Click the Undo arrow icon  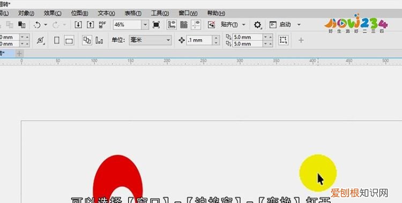point(37,25)
